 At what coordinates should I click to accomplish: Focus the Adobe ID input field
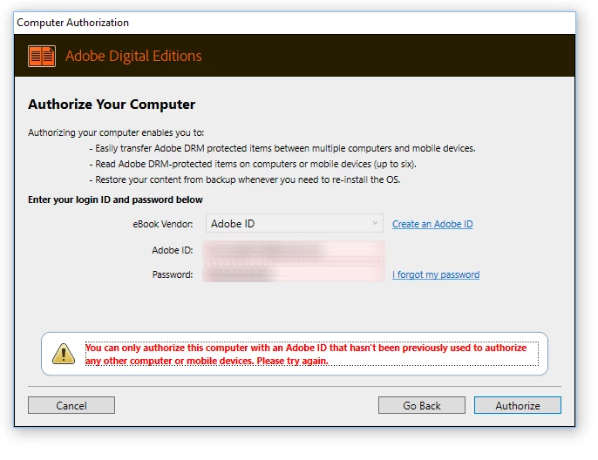click(x=294, y=250)
